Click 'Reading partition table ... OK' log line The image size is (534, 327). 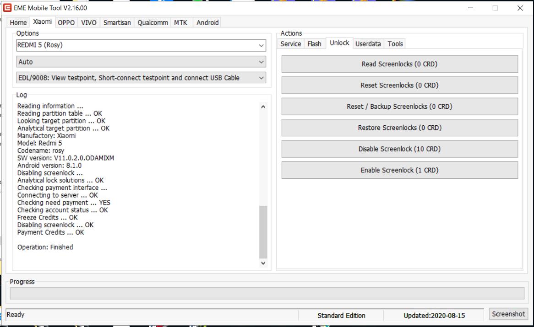60,113
